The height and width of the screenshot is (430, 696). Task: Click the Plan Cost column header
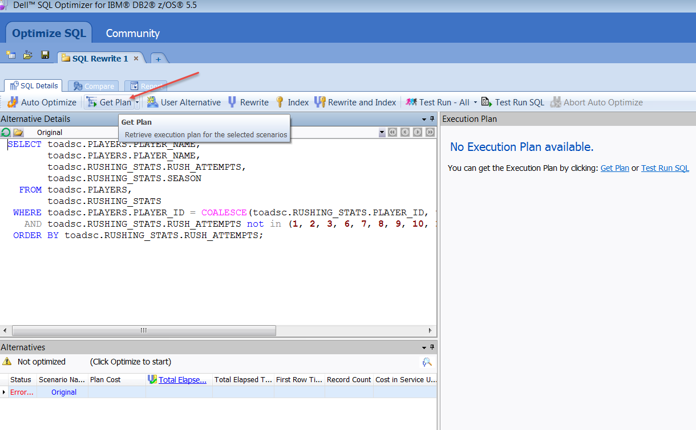point(117,380)
